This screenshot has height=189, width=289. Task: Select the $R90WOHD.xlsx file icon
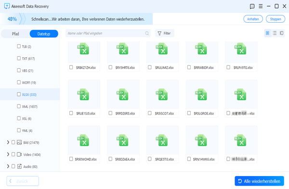point(83,140)
